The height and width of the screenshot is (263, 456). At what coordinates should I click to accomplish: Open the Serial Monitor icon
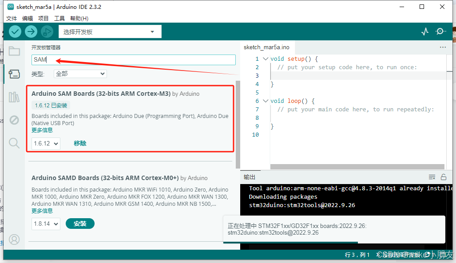440,31
